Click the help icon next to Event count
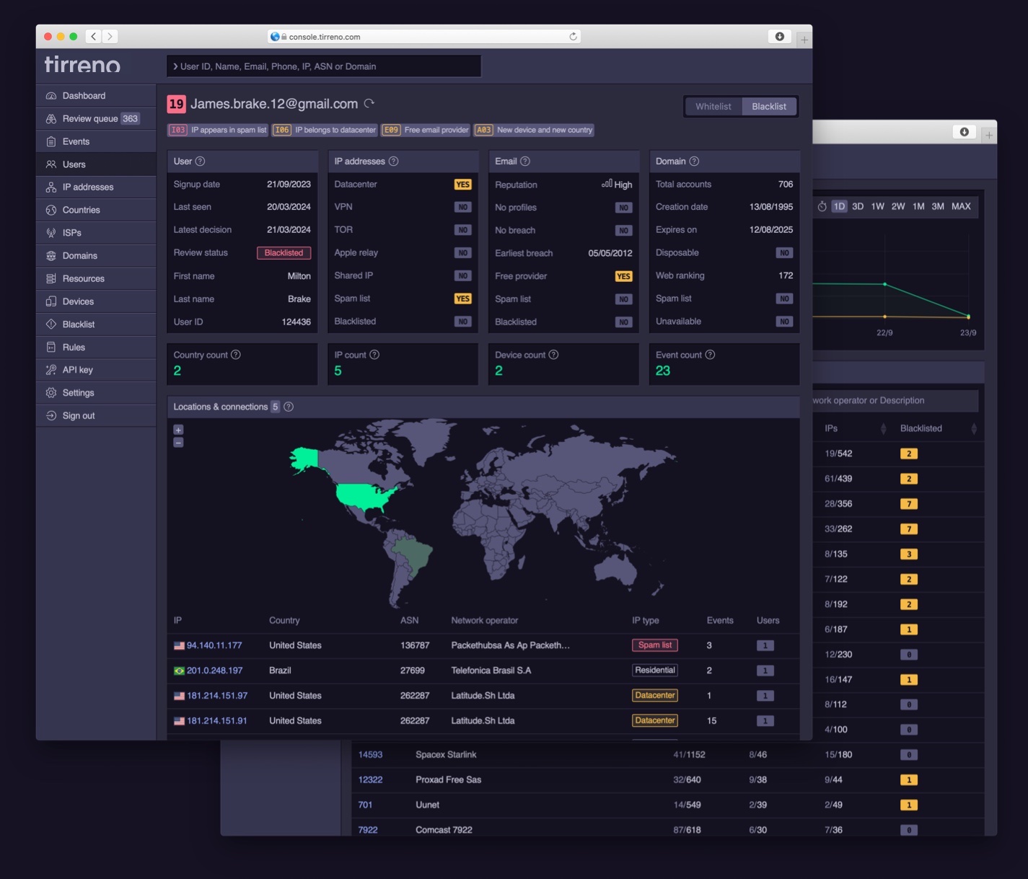Screen dimensions: 1028x879 (x=710, y=355)
